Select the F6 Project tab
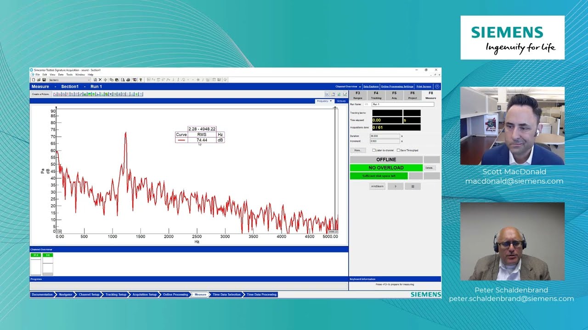 [413, 95]
